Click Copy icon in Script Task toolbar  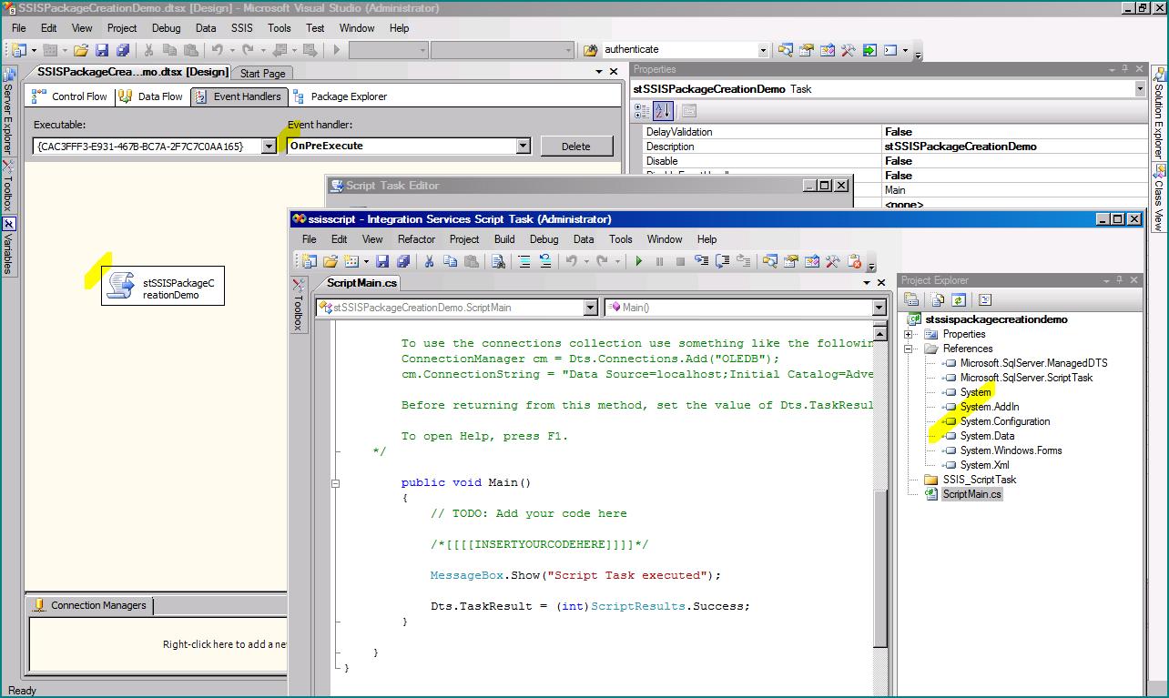click(451, 261)
